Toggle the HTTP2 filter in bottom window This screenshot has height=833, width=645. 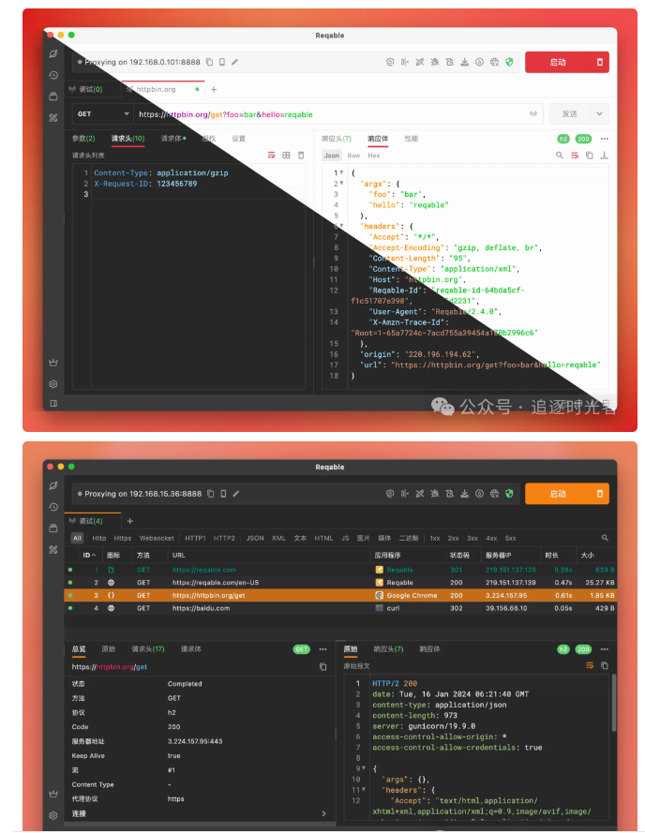[x=224, y=538]
